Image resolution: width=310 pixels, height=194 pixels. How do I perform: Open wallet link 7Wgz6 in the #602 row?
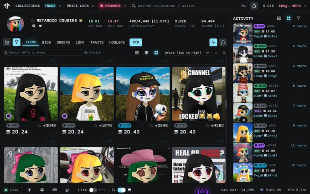[x=258, y=37]
